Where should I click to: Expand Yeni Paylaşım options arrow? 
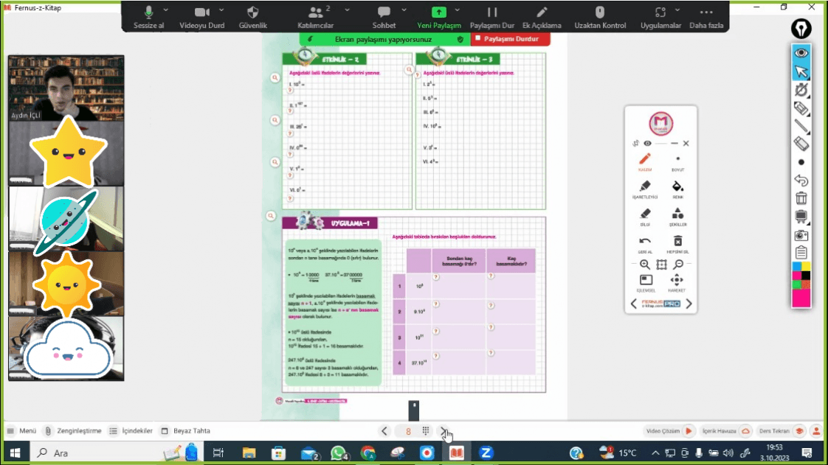pyautogui.click(x=458, y=10)
